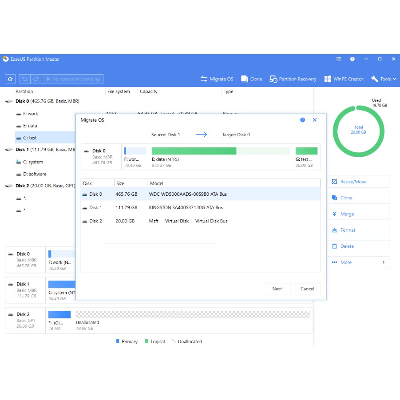
Task: Click the E: data partition bar in dialog
Action: click(221, 151)
